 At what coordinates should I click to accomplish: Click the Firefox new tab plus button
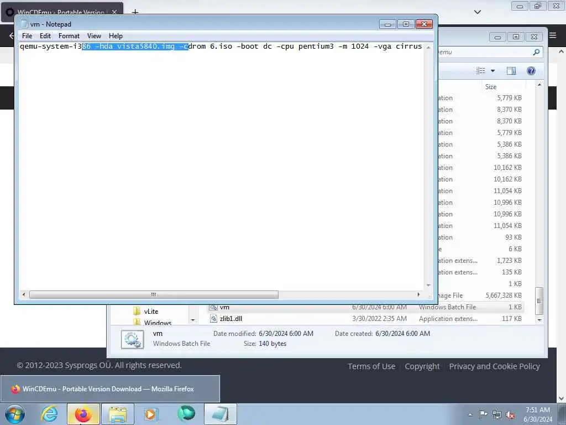(135, 12)
